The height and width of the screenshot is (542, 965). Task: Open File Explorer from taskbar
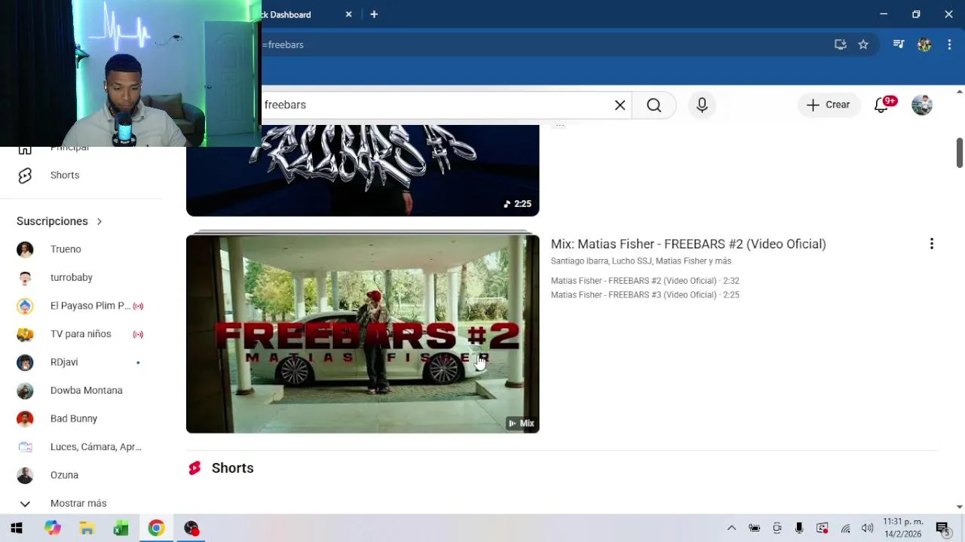point(87,528)
